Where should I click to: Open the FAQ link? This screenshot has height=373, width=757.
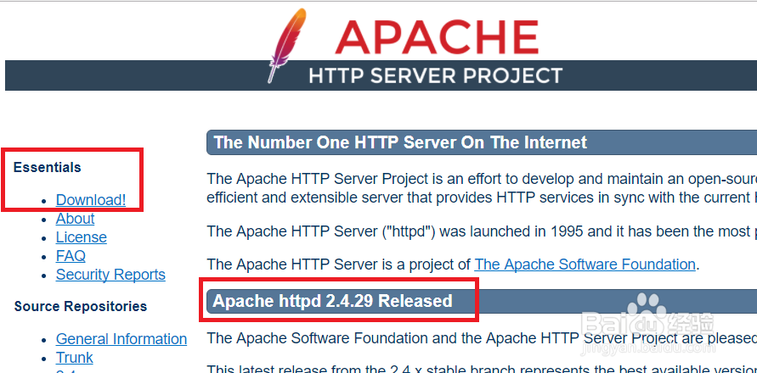click(x=71, y=255)
